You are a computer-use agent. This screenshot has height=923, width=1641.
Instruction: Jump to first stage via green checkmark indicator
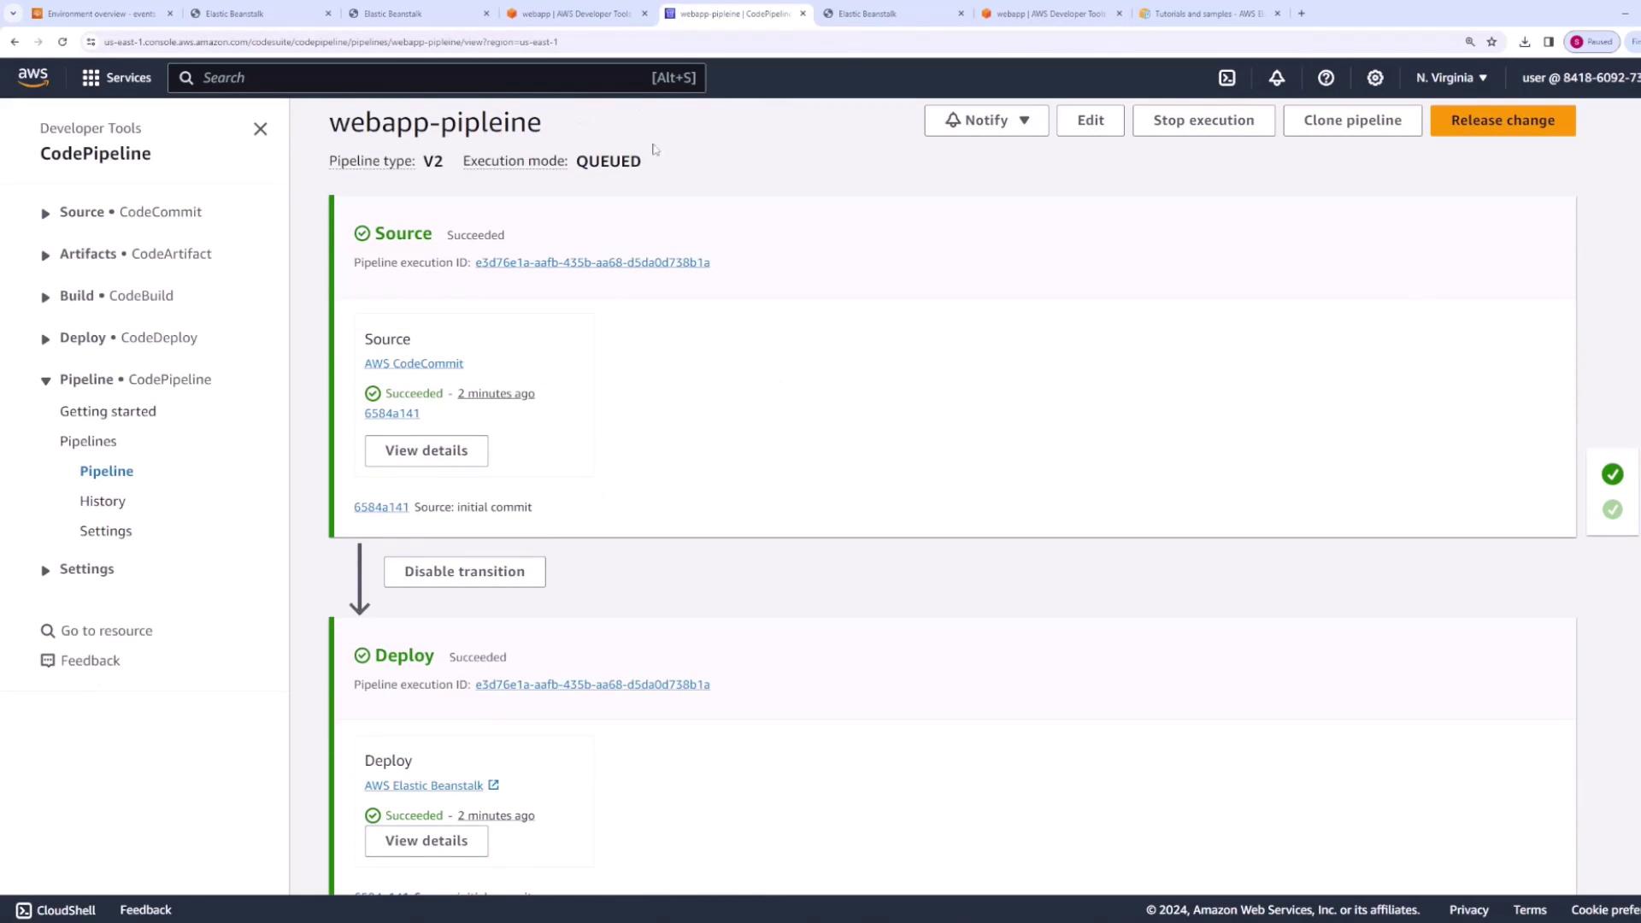[x=1612, y=474]
